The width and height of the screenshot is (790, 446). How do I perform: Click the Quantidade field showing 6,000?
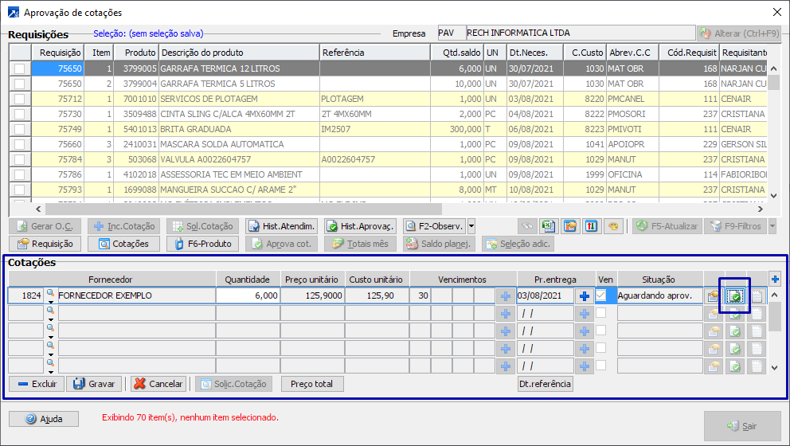(248, 295)
